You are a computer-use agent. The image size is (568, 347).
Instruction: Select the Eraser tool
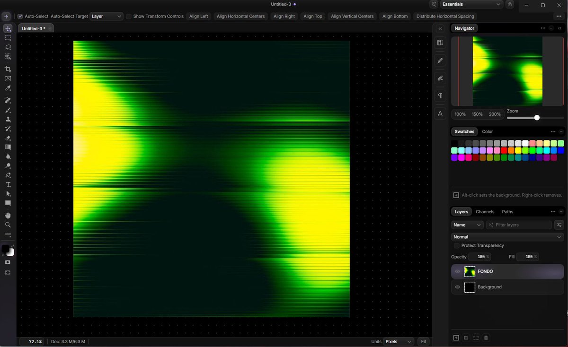8,138
